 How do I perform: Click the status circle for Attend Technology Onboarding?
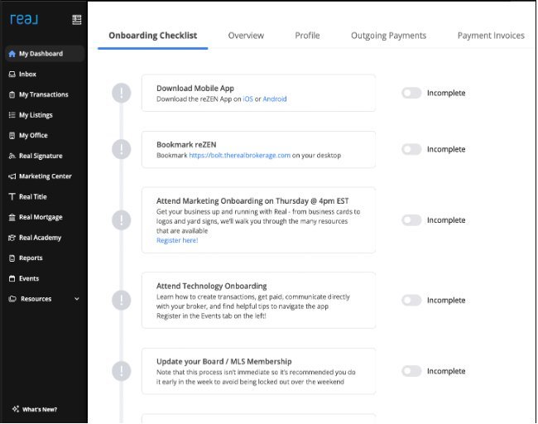[122, 301]
